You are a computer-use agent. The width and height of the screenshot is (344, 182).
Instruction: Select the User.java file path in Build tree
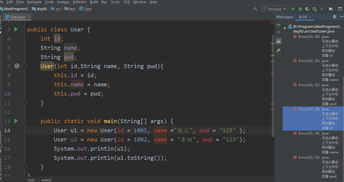point(317,29)
